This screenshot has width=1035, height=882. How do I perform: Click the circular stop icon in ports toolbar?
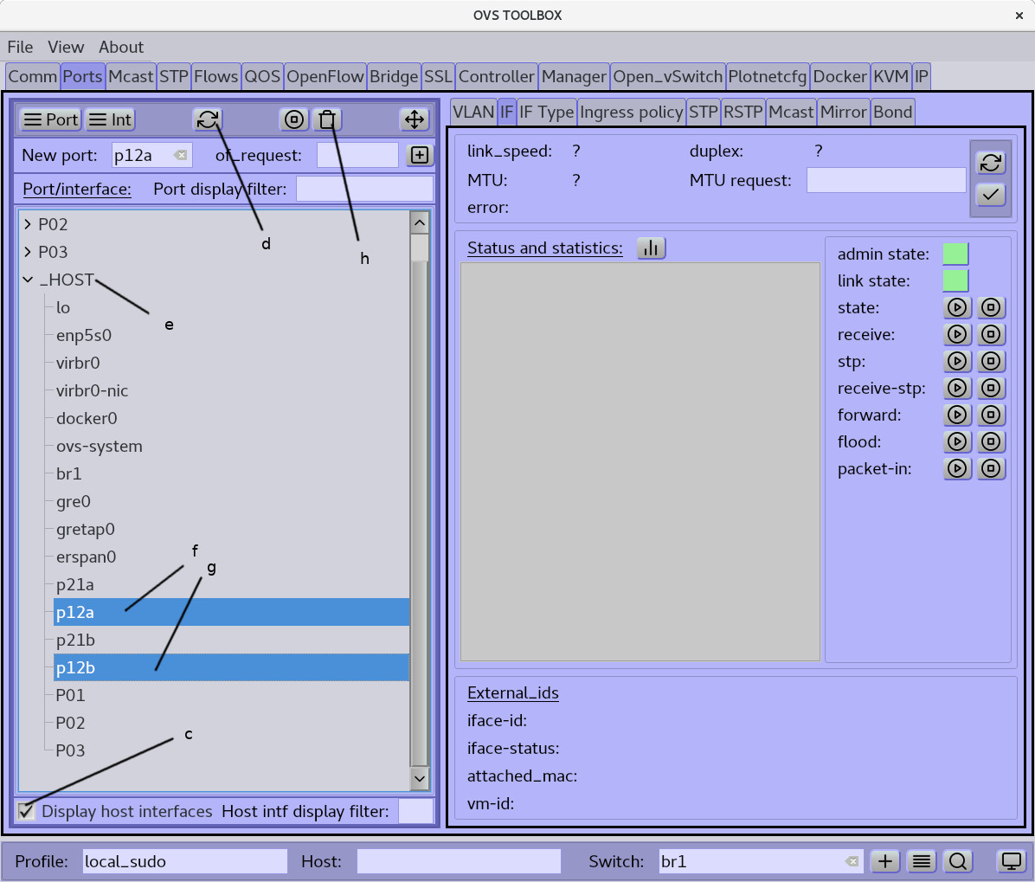click(293, 119)
